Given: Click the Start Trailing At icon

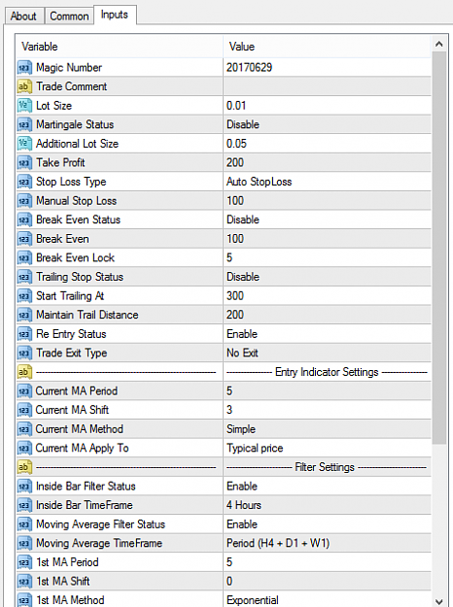Looking at the screenshot, I should click(24, 296).
